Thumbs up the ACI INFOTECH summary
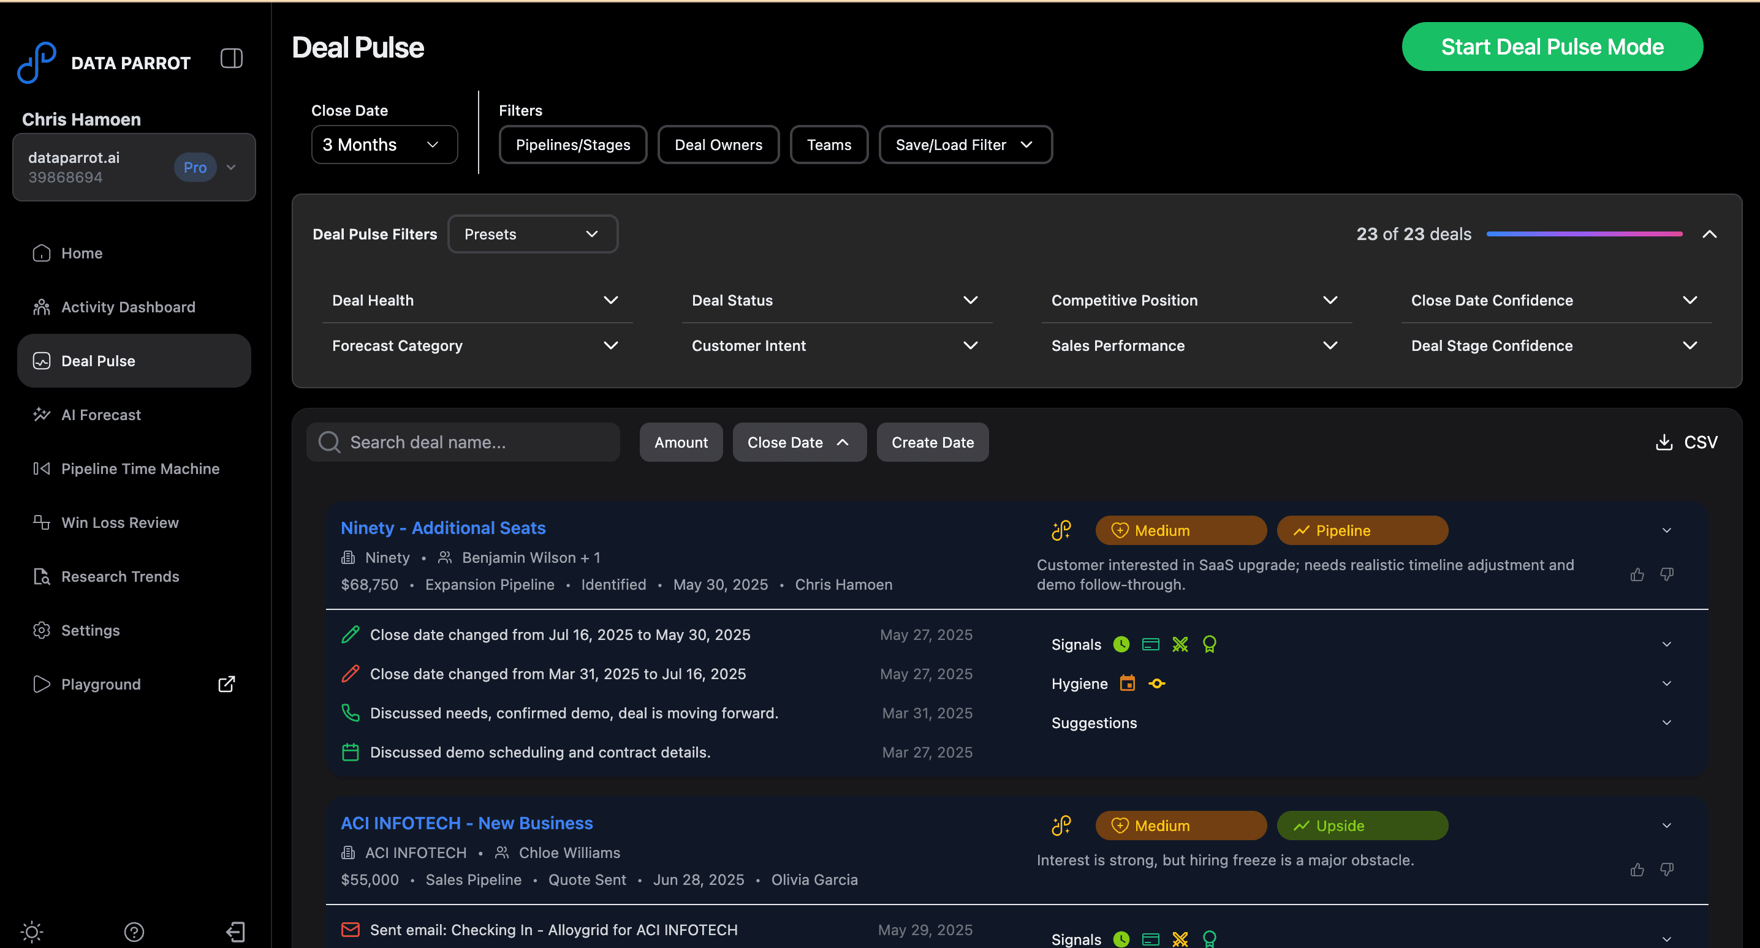The height and width of the screenshot is (948, 1760). click(x=1637, y=870)
